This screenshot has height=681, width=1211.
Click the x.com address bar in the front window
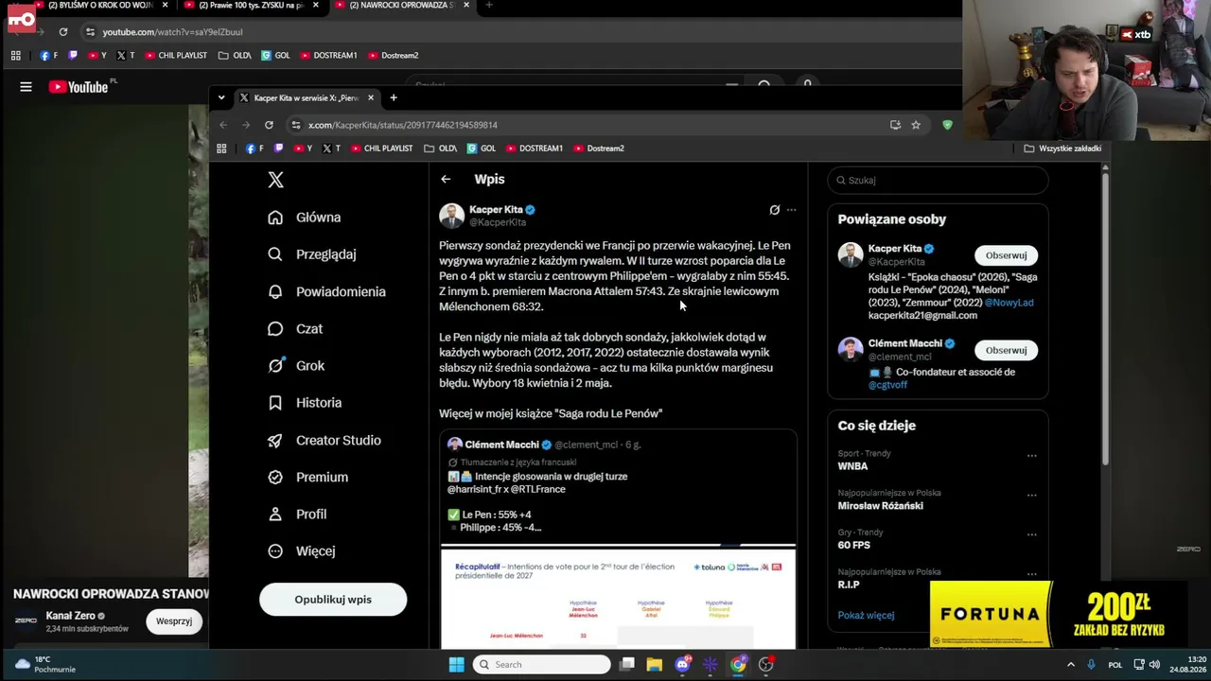click(587, 125)
